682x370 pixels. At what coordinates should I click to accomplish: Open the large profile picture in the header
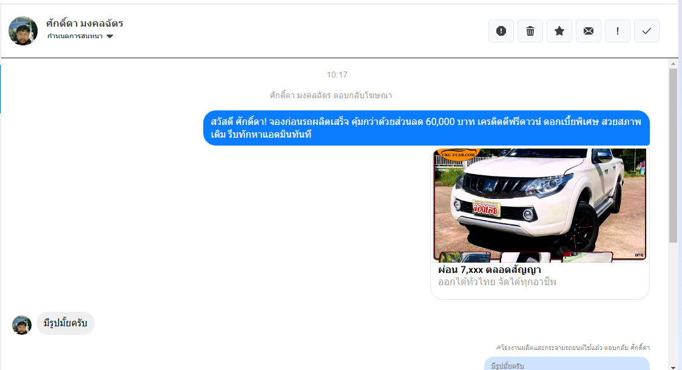click(23, 31)
